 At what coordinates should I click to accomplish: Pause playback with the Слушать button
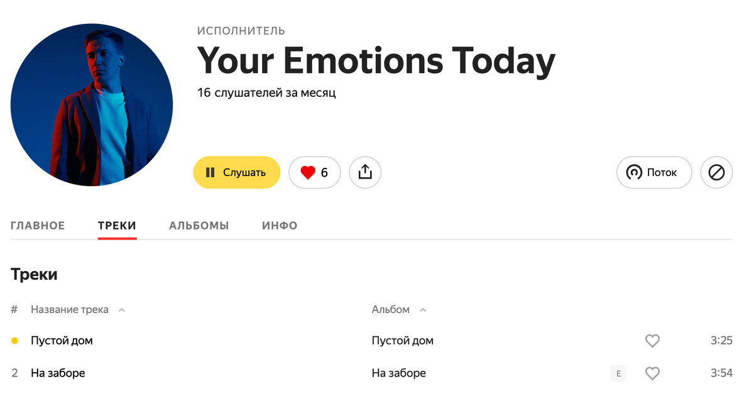[x=236, y=172]
